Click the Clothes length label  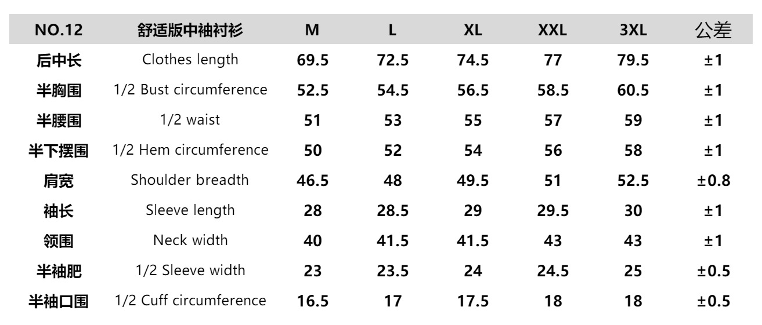[190, 60]
